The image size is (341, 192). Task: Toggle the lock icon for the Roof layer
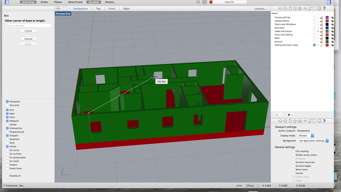click(322, 38)
